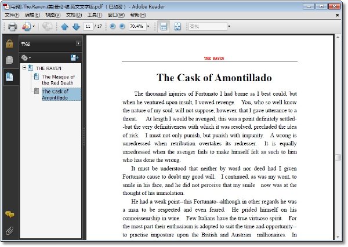Image resolution: width=348 pixels, height=247 pixels.
Task: Click the new bookmark icon
Action: [75, 58]
